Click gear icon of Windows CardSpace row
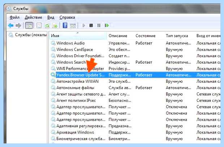Viewport: 224px width, 147px height. pos(53,50)
